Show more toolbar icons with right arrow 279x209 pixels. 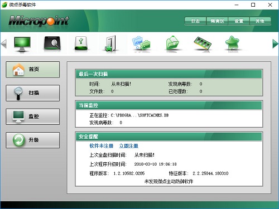(x=275, y=44)
